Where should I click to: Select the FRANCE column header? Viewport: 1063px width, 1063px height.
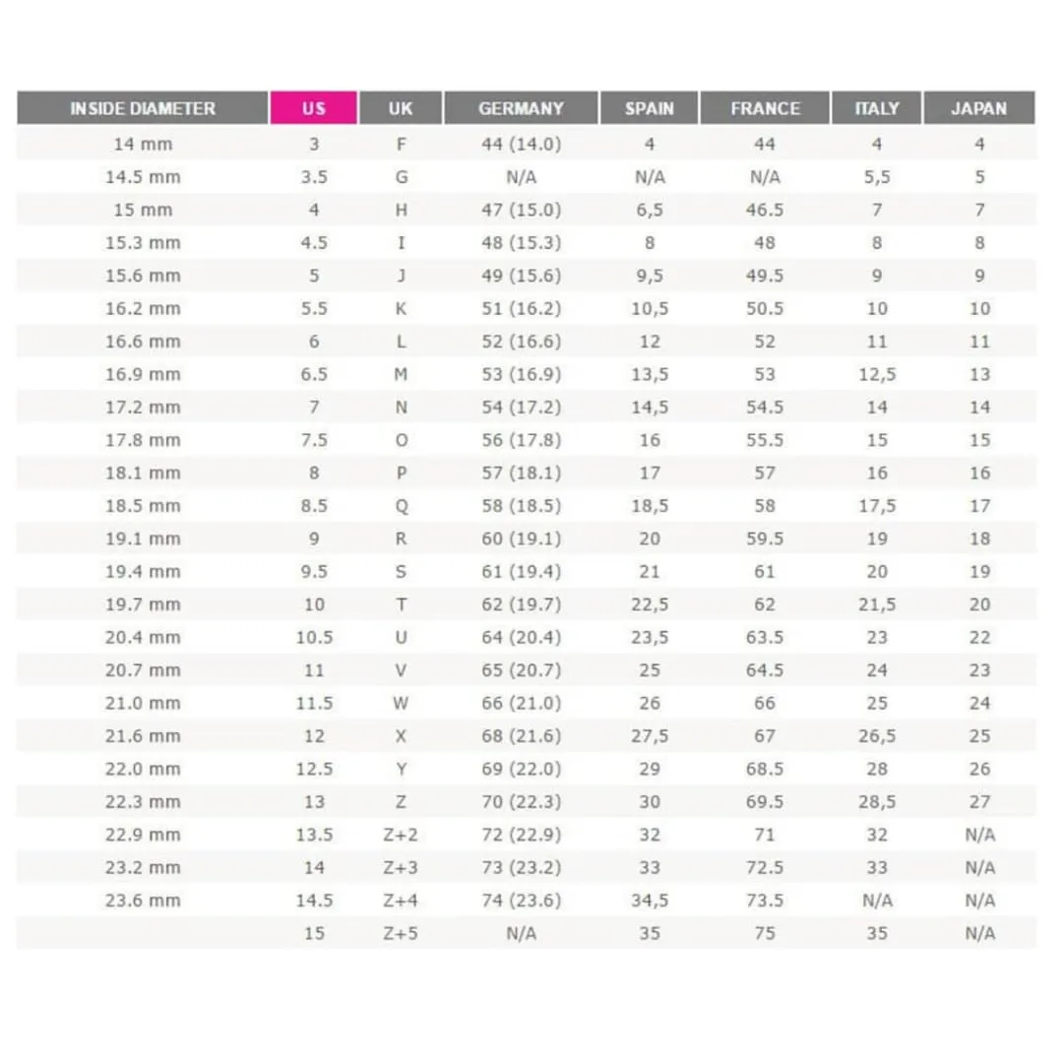coord(765,108)
